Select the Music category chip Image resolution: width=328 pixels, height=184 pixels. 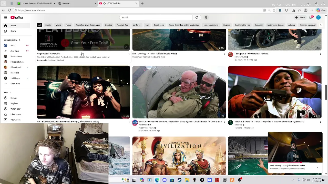pos(48,25)
